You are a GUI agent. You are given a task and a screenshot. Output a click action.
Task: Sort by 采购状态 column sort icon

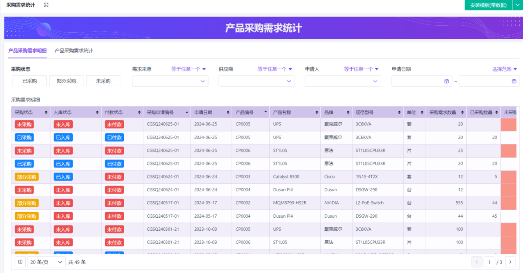pos(46,112)
